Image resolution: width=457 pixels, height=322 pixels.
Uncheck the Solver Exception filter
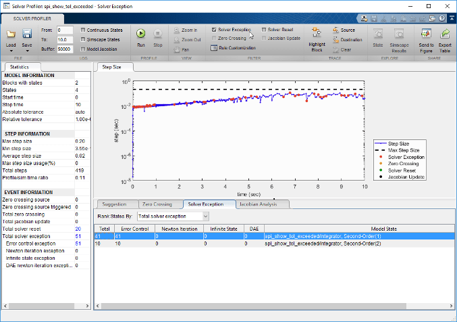[x=215, y=30]
